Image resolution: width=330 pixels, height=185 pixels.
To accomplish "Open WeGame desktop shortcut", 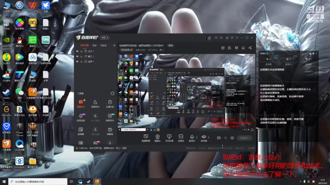I will tap(6, 111).
